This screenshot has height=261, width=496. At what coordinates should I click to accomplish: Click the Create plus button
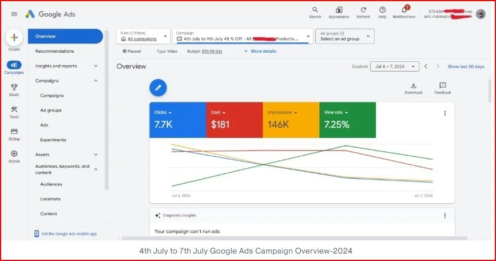pos(14,38)
